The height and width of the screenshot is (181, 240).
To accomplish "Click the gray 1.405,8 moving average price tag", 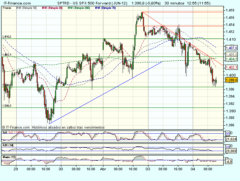I will [231, 54].
